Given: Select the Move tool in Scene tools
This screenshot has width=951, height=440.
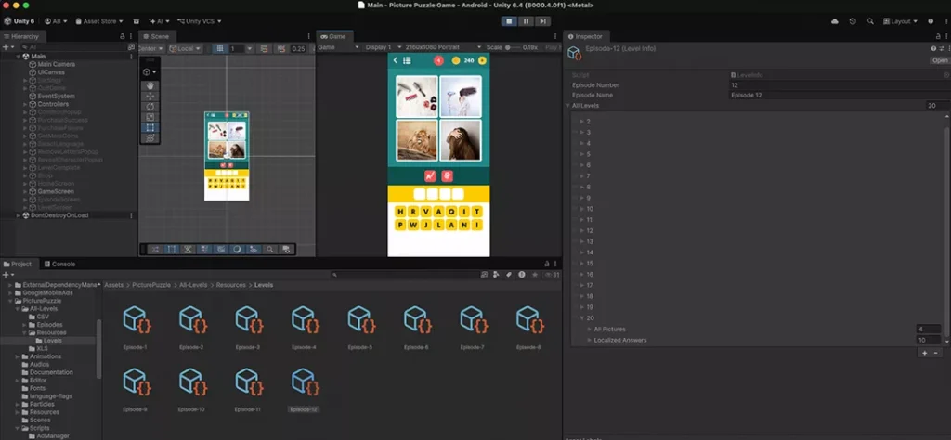Looking at the screenshot, I should [150, 97].
